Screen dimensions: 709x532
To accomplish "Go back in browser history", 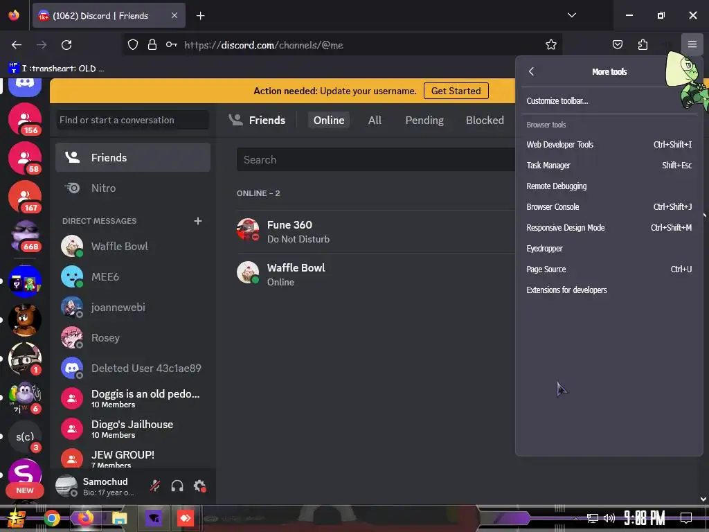I will (x=17, y=45).
